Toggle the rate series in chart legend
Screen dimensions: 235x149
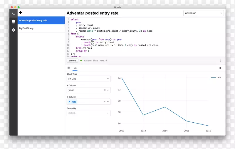[x=216, y=77]
